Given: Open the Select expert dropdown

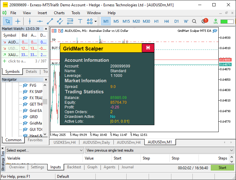Looking at the screenshot, I should pyautogui.click(x=44, y=150).
